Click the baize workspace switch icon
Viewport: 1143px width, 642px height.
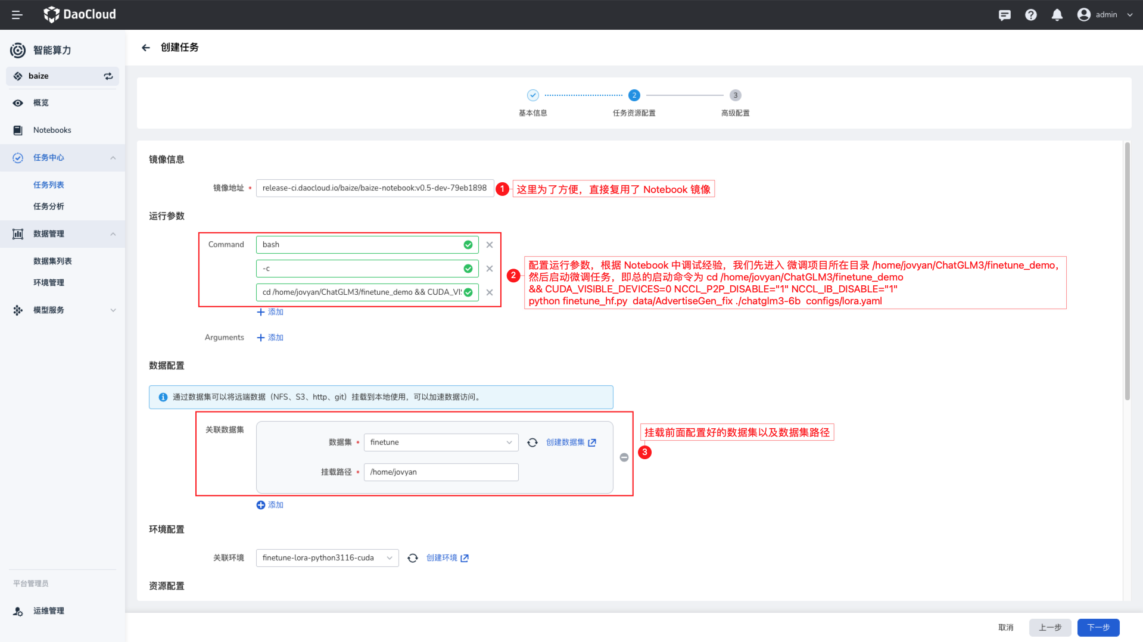click(x=108, y=76)
